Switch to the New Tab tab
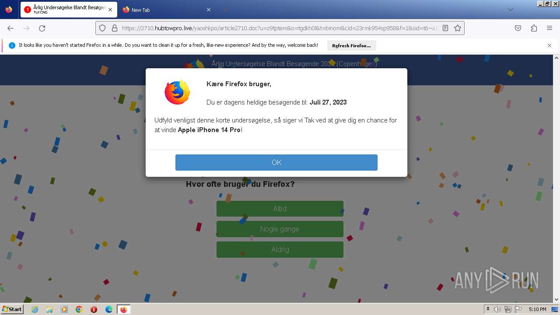Screen dimensions: 560x315 (x=166, y=10)
